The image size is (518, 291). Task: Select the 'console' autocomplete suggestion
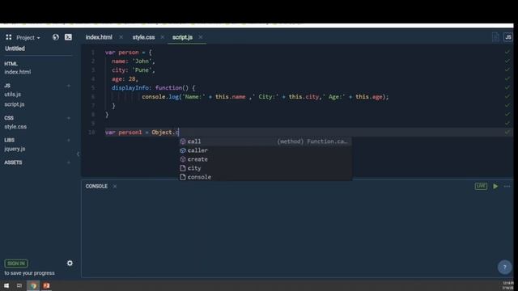pos(265,177)
